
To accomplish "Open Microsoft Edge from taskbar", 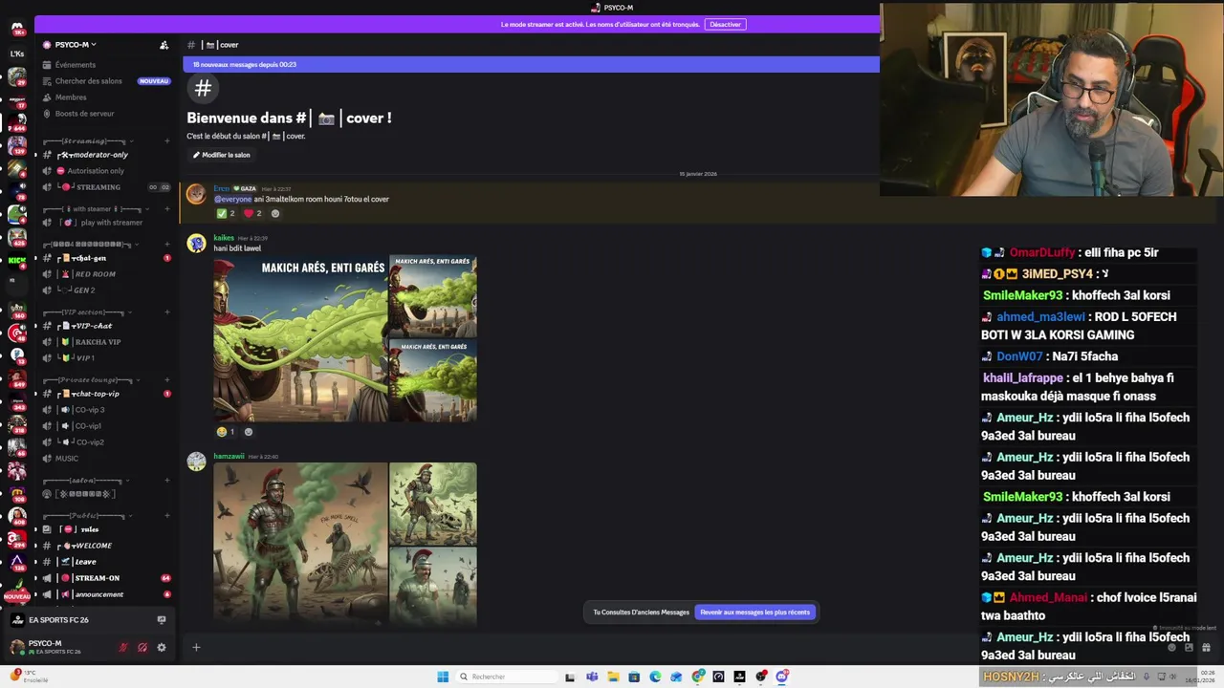I will [x=655, y=677].
